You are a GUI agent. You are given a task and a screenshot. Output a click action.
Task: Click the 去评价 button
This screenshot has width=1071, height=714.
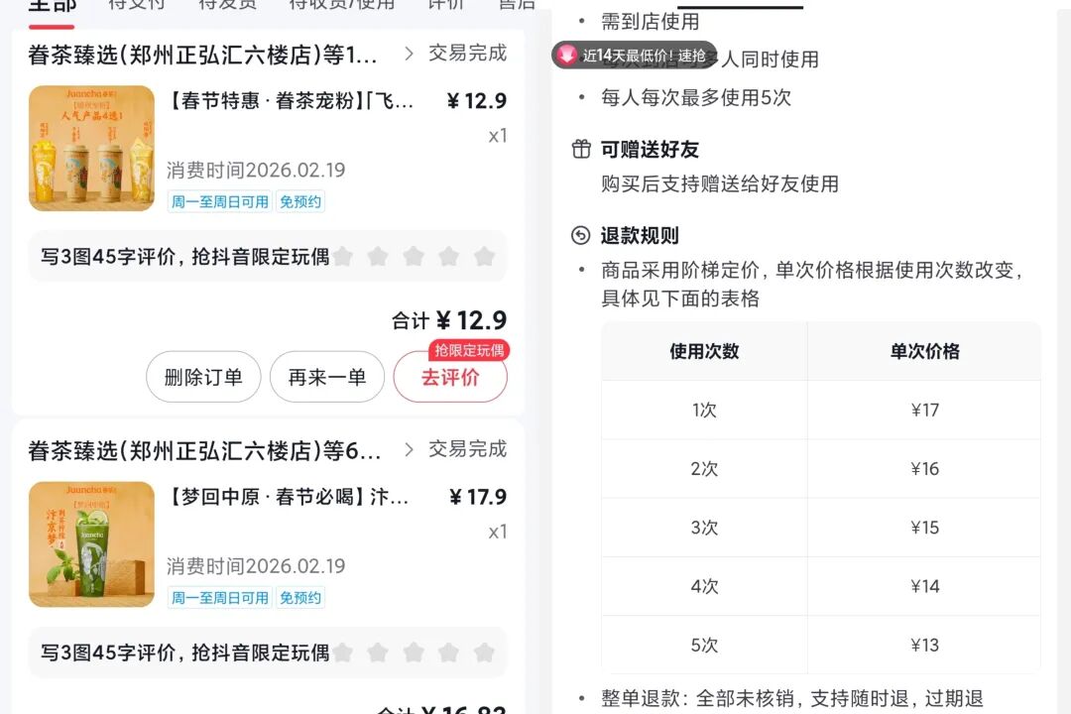coord(450,377)
